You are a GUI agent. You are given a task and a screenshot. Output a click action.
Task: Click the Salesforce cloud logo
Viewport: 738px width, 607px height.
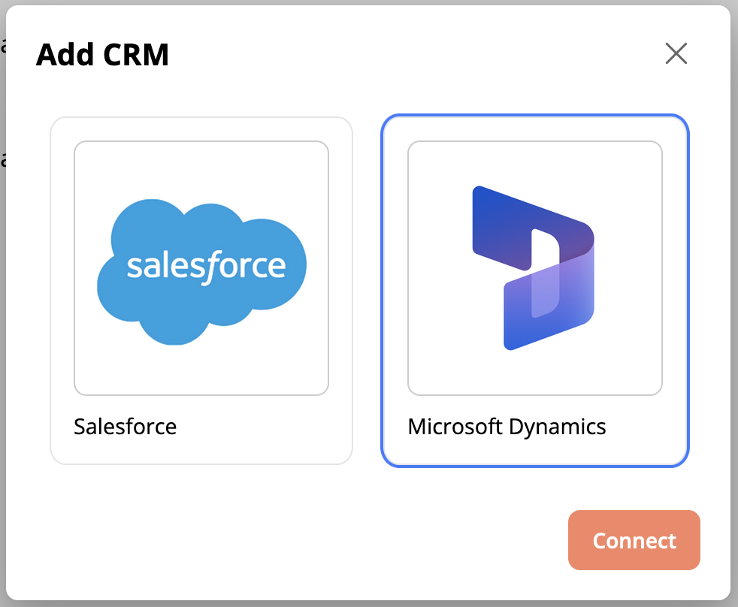point(201,270)
